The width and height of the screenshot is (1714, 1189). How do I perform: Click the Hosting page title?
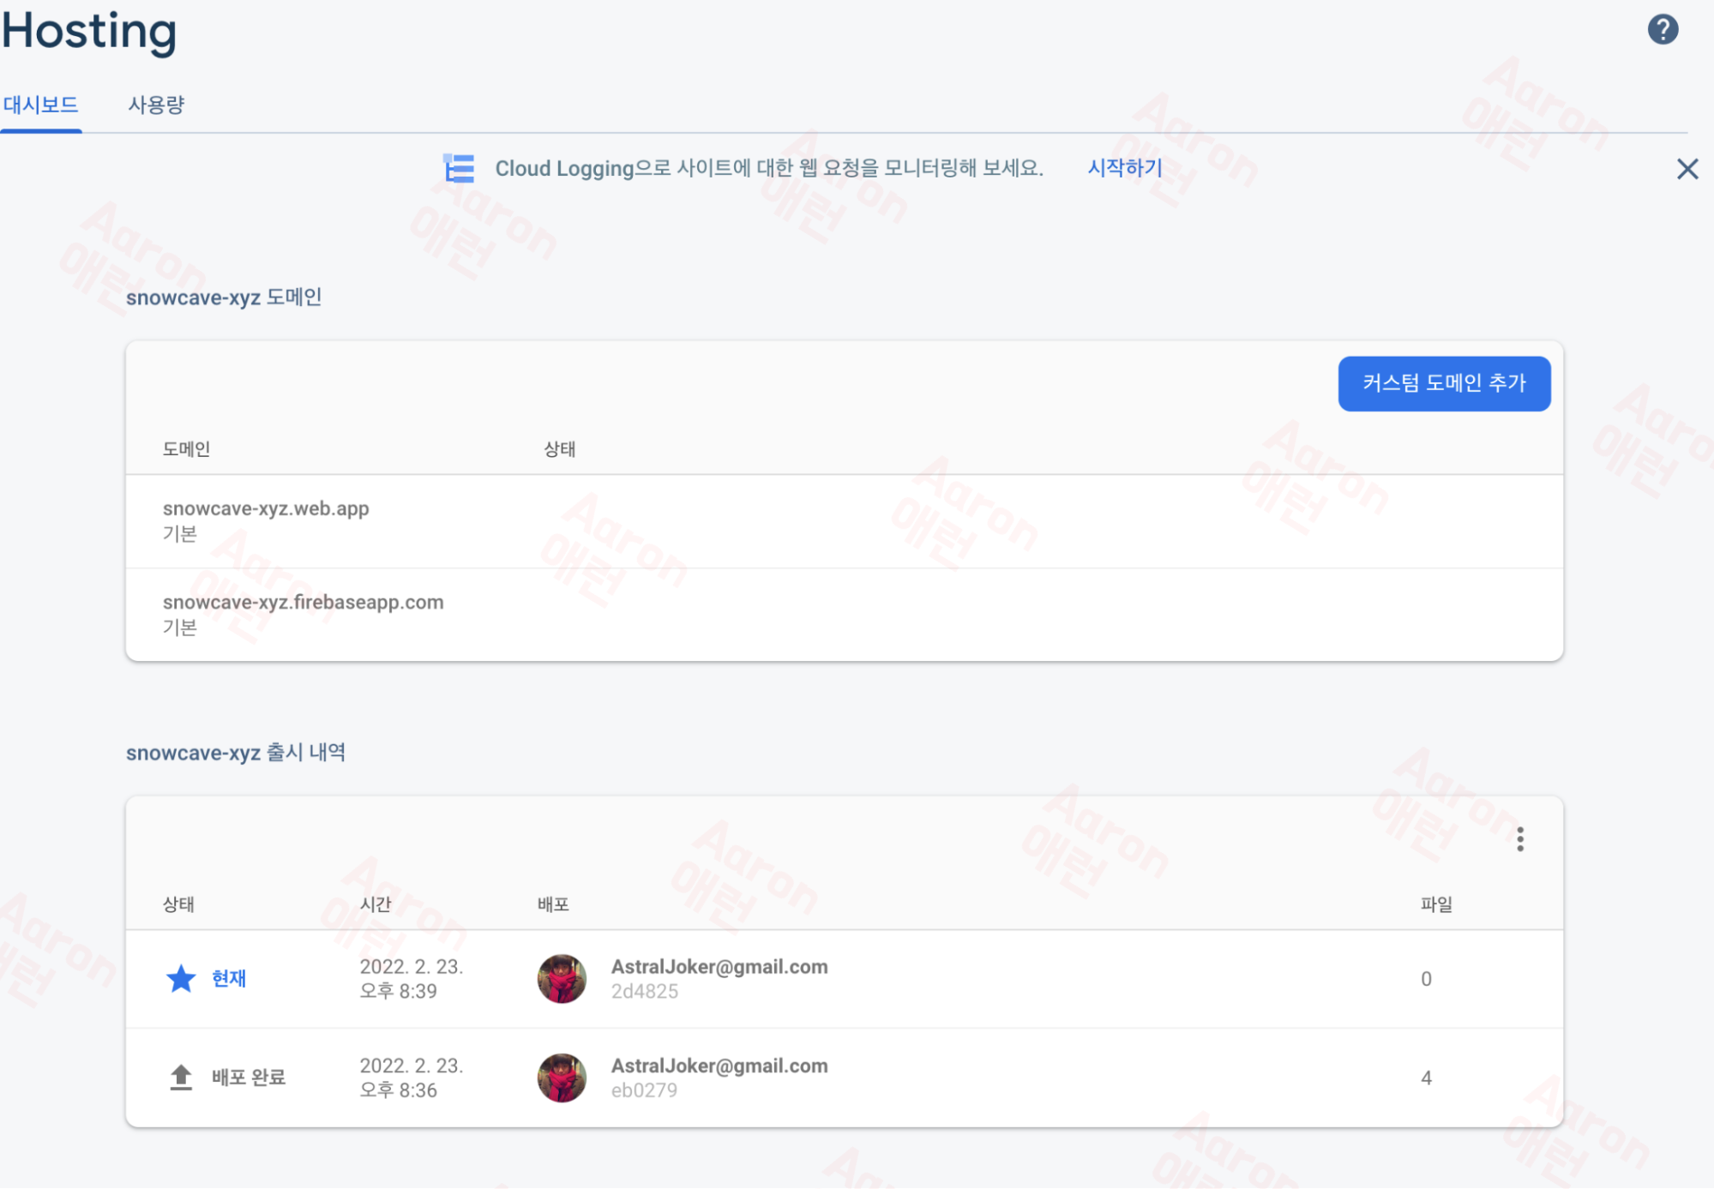[89, 31]
